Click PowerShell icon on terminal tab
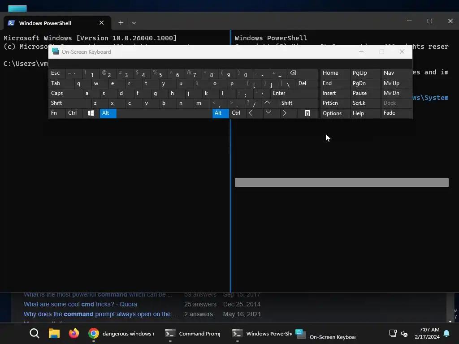The height and width of the screenshot is (344, 459). 11,23
